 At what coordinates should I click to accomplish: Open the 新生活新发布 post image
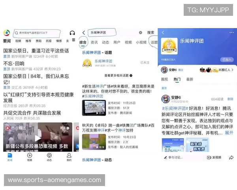tap(197, 145)
